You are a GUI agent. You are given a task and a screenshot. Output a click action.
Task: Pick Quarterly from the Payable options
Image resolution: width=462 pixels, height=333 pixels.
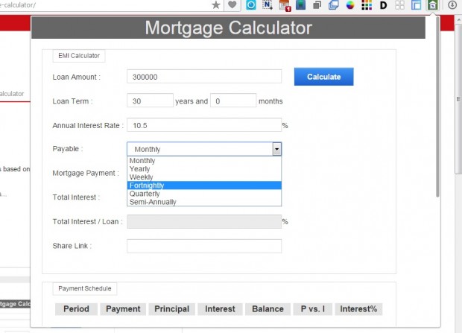coord(145,194)
